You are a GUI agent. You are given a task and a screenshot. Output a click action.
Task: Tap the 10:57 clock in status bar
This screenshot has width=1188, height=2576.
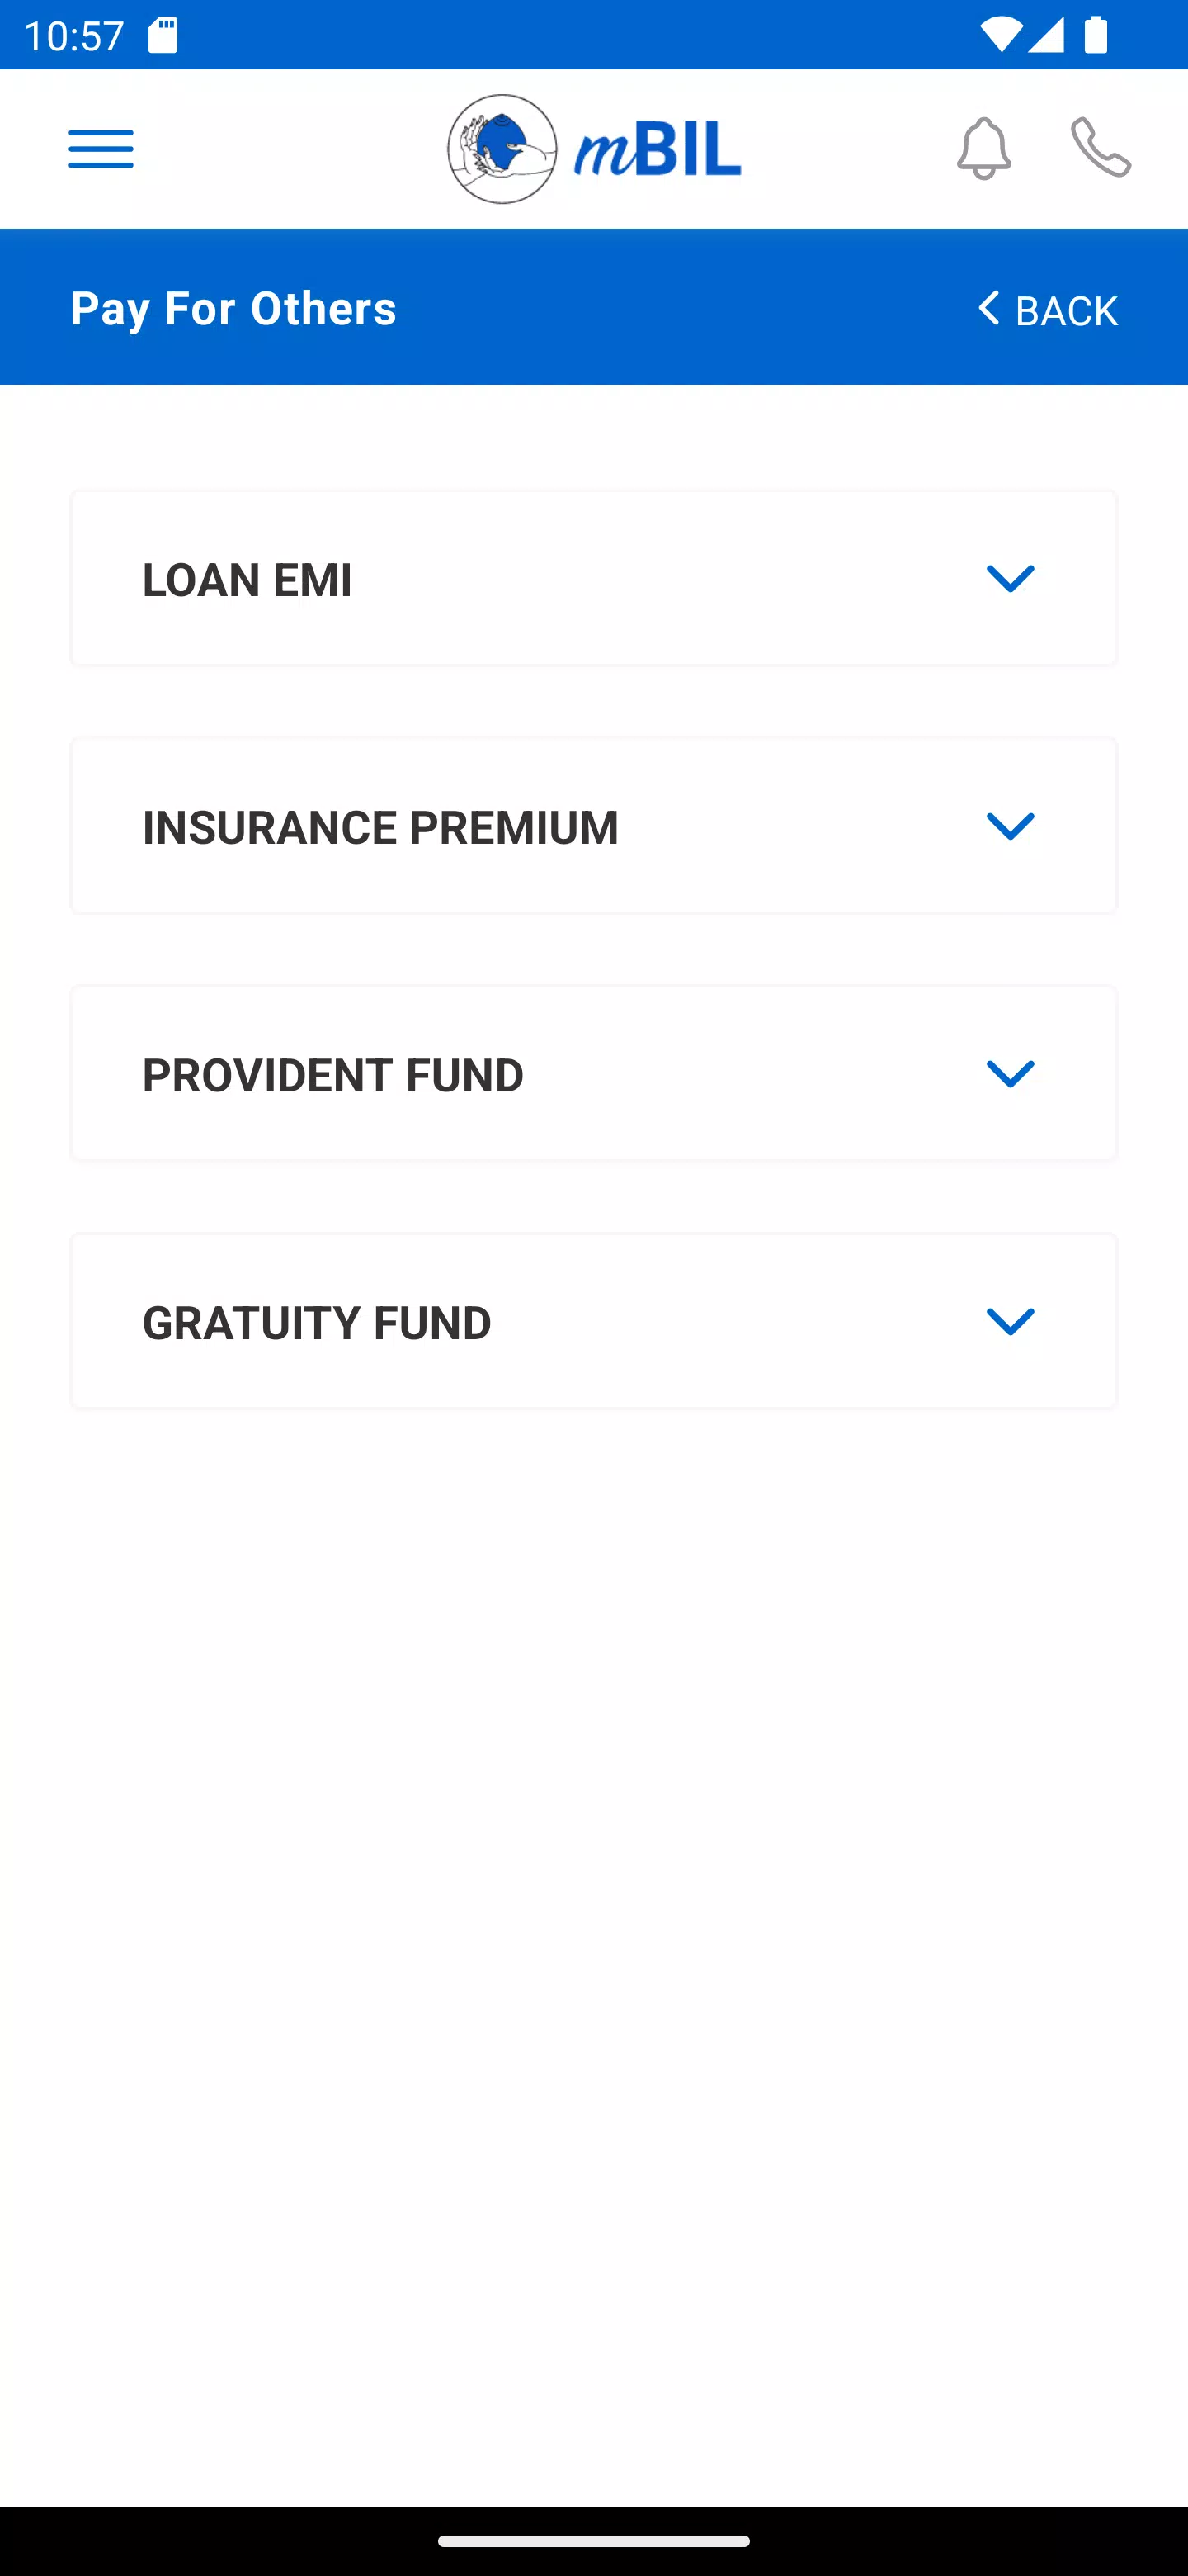pos(74,36)
